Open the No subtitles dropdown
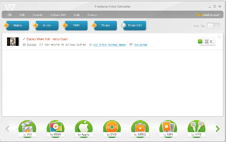 pos(141,45)
